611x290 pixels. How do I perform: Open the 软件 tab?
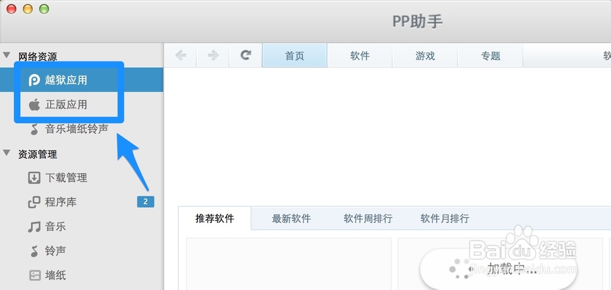point(360,55)
